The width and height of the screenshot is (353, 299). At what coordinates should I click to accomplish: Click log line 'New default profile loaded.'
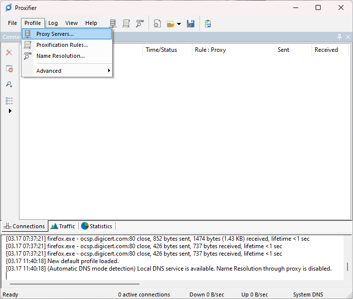pos(62,261)
